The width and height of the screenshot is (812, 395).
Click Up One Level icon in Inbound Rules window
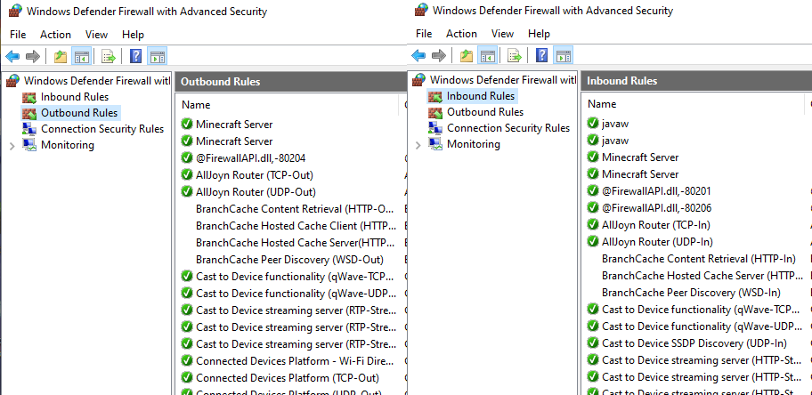click(x=467, y=55)
